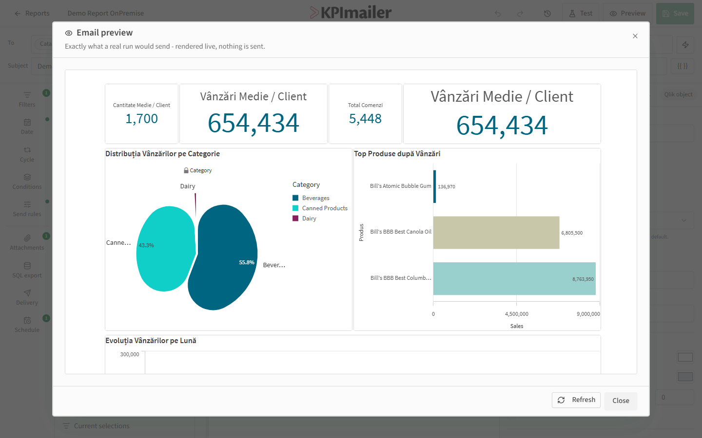
Task: Click the Beverages legend color swatch
Action: tap(295, 198)
